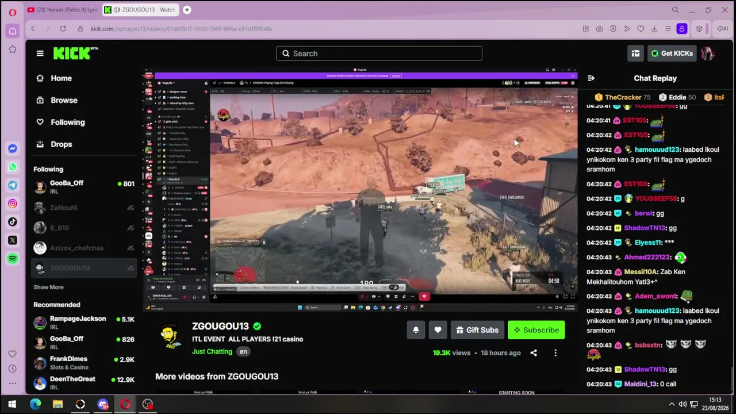Toggle follow heart for ZGOUGOU13
The height and width of the screenshot is (414, 736).
click(438, 330)
